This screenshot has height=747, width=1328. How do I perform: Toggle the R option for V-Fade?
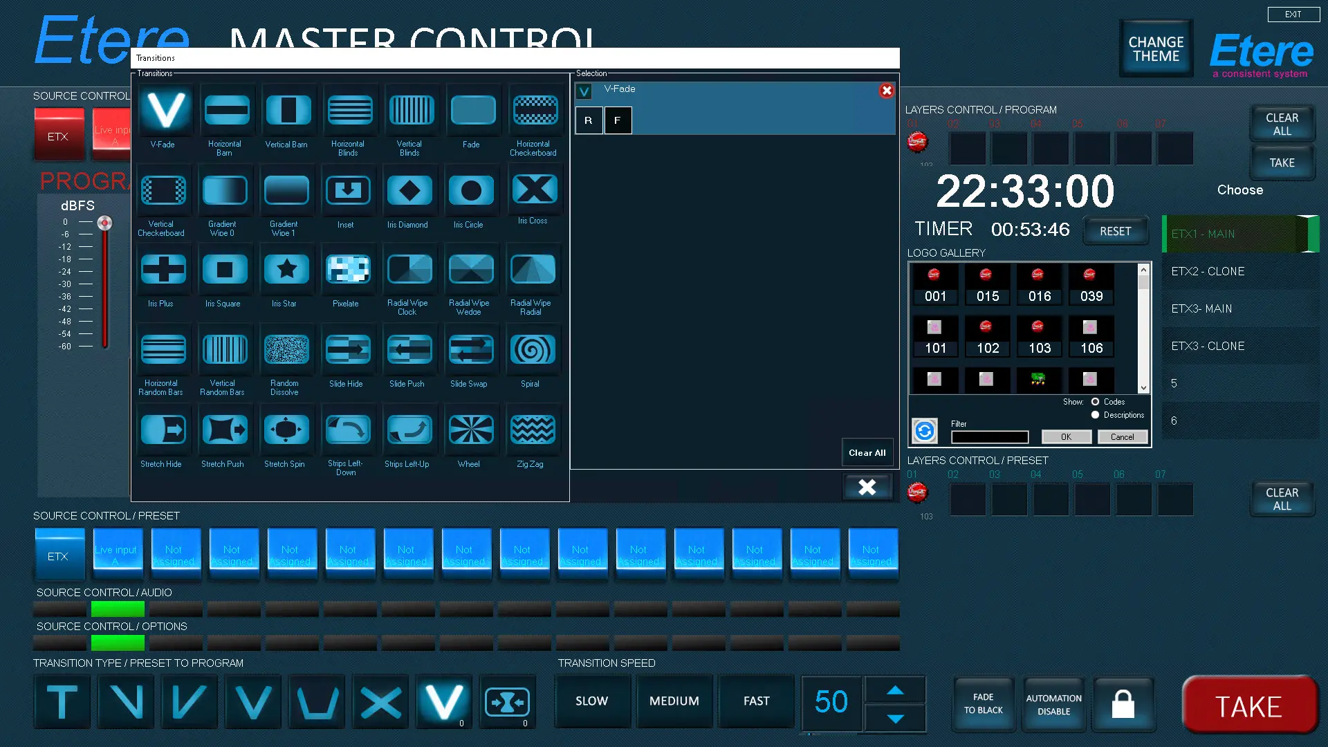(x=589, y=120)
